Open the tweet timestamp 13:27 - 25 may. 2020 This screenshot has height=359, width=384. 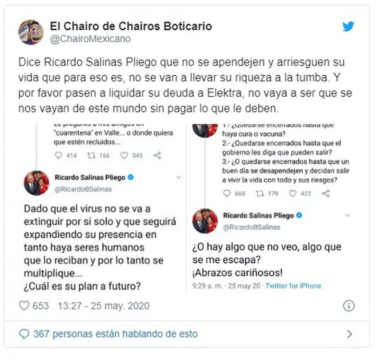tap(103, 306)
